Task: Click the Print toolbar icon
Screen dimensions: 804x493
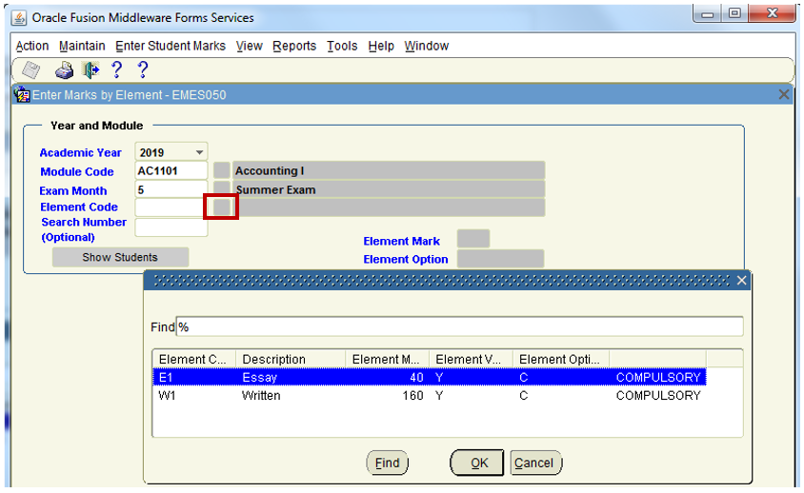Action: 64,70
